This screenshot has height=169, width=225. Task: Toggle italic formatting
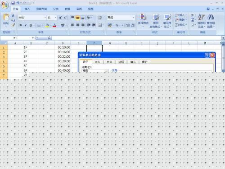(x=26, y=25)
